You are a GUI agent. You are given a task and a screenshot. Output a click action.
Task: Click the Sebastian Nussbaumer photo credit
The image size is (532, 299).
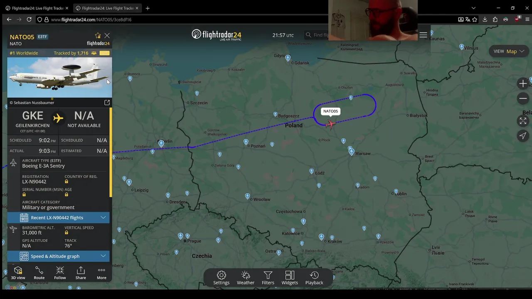[32, 103]
